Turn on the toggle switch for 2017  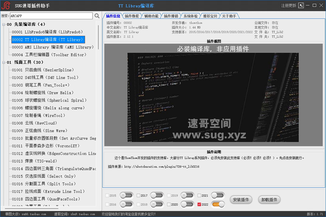[157, 195]
